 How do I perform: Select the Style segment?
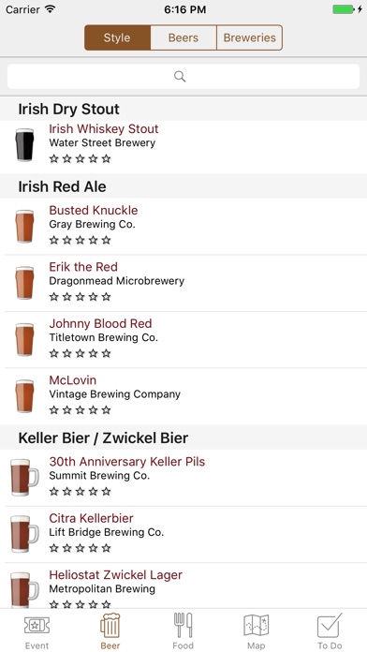pyautogui.click(x=117, y=37)
